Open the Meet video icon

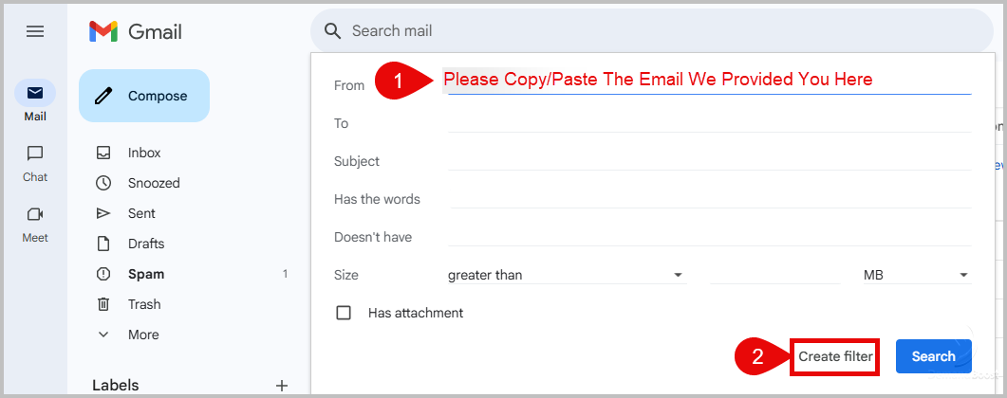pyautogui.click(x=35, y=214)
